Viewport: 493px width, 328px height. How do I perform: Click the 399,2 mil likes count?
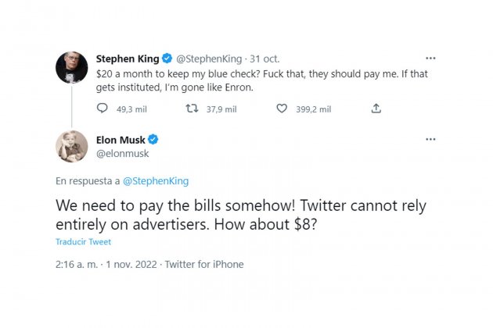click(x=314, y=109)
